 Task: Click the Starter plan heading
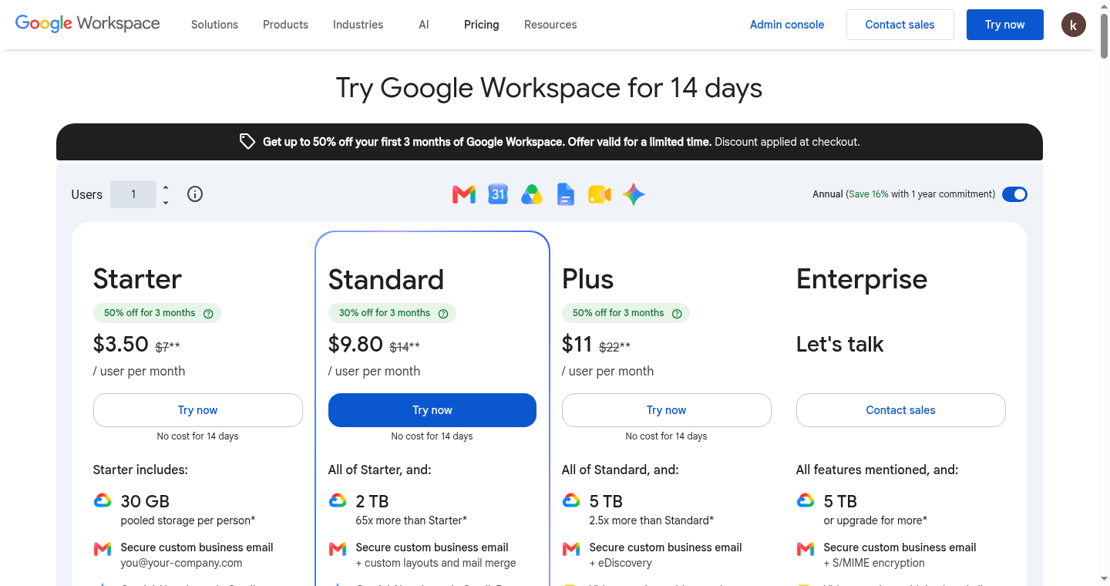pyautogui.click(x=137, y=278)
